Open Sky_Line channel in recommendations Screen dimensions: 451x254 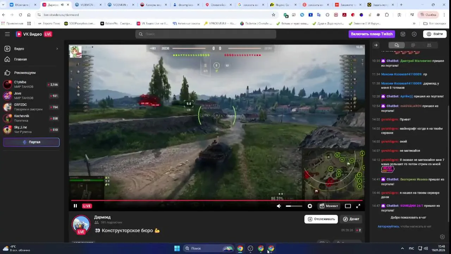pos(31,130)
